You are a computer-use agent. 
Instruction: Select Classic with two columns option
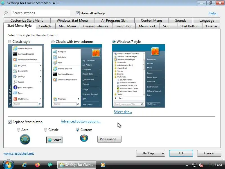(x=53, y=42)
